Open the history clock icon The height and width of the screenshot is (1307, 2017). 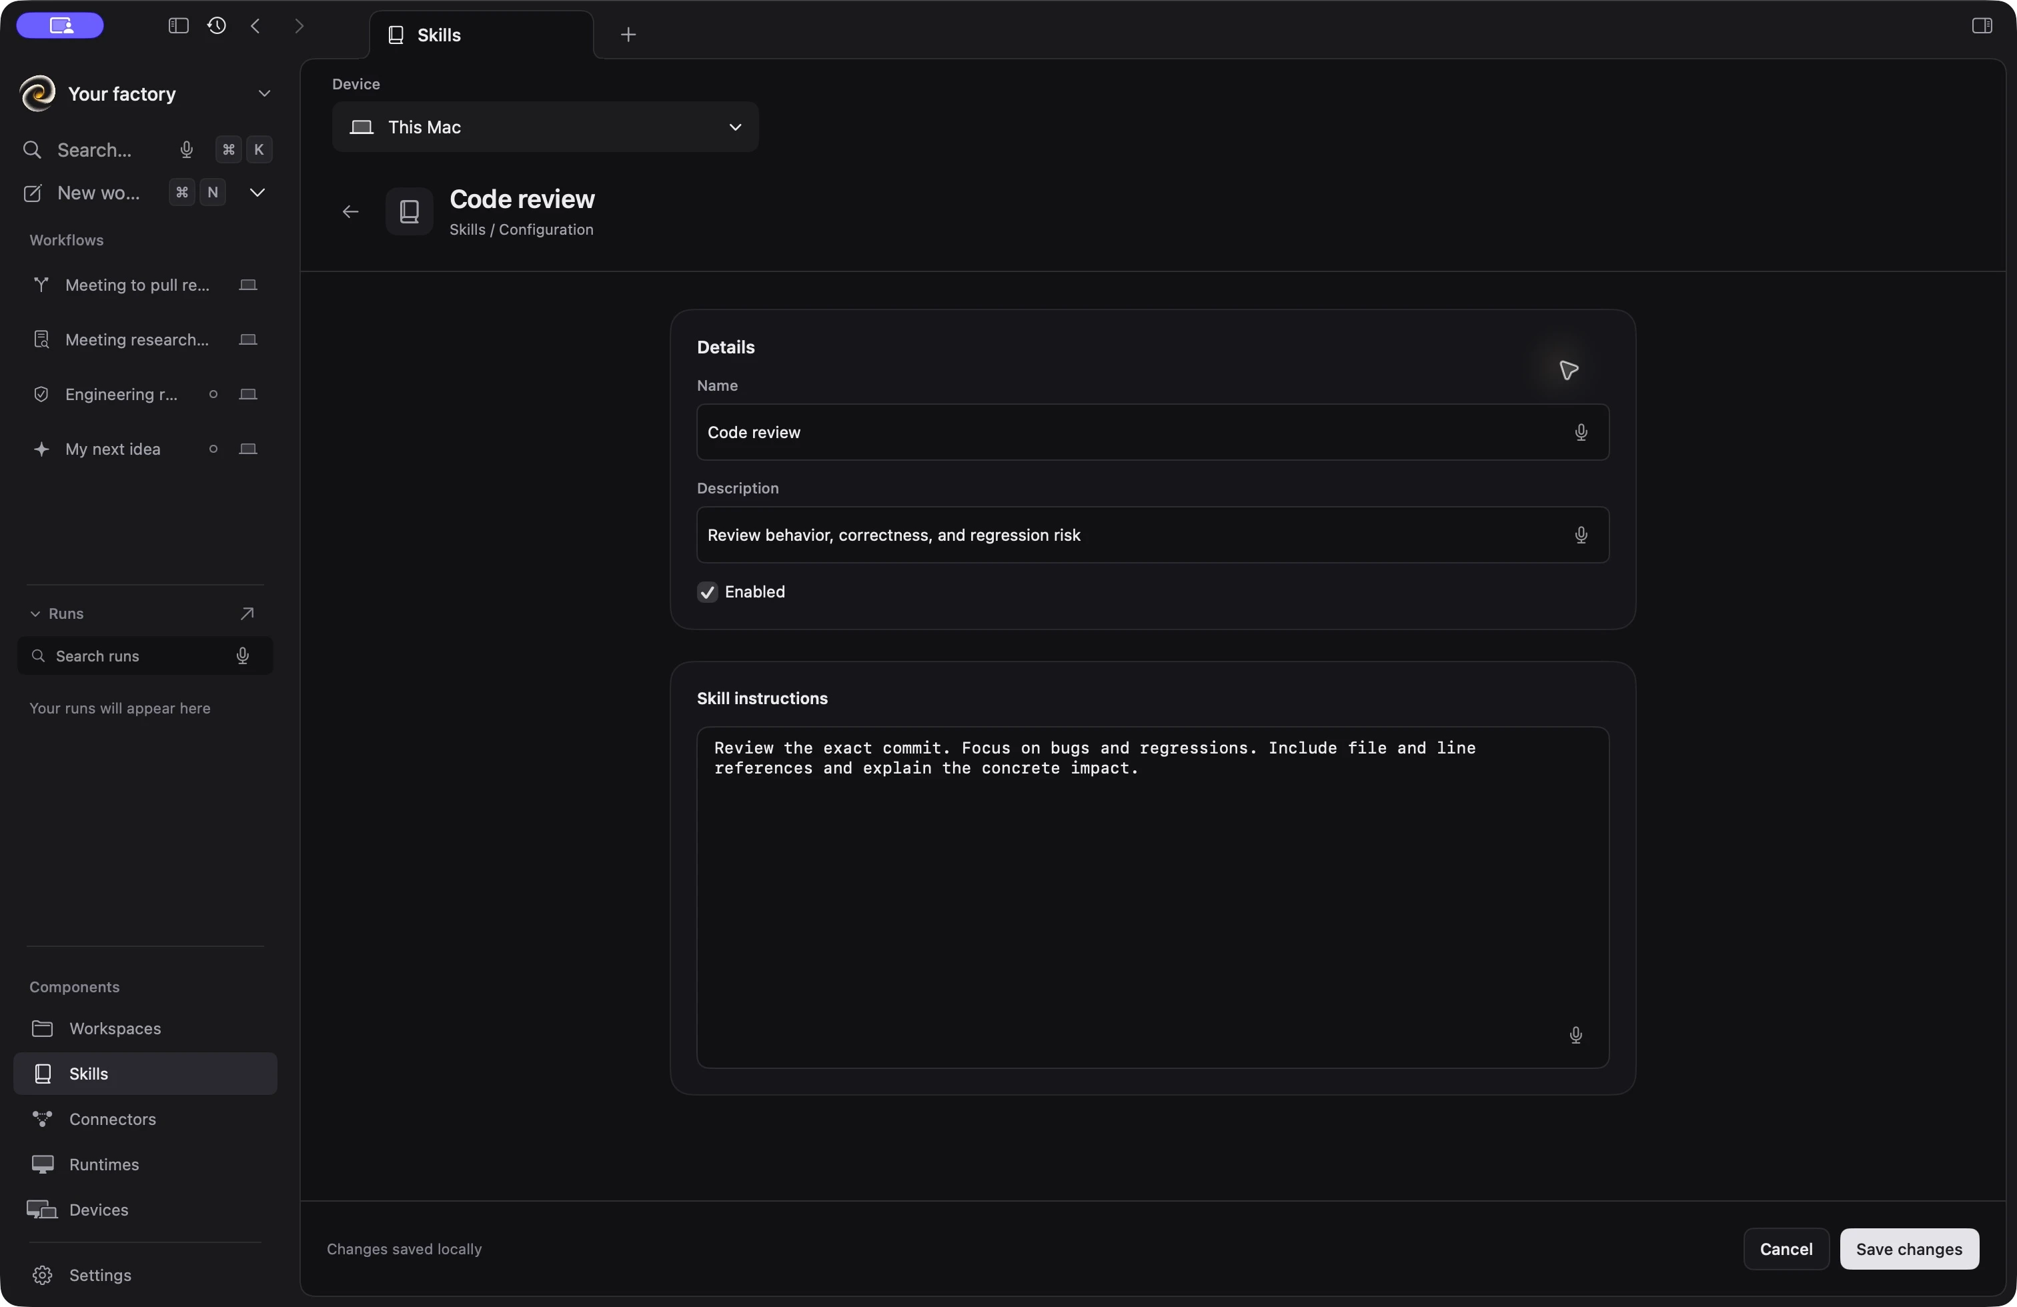(216, 25)
